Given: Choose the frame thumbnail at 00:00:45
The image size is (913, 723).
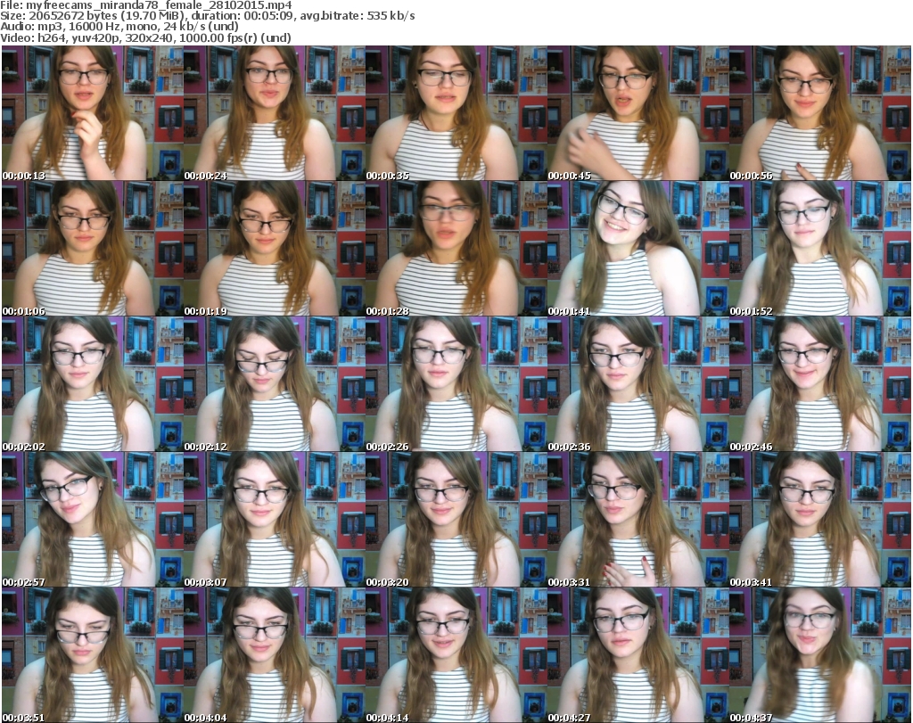Looking at the screenshot, I should click(637, 113).
